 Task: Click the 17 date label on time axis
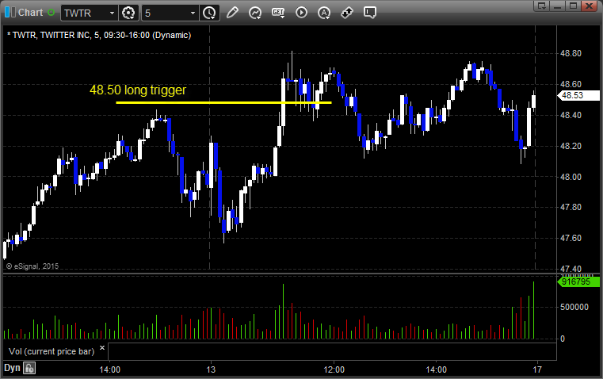pos(537,369)
